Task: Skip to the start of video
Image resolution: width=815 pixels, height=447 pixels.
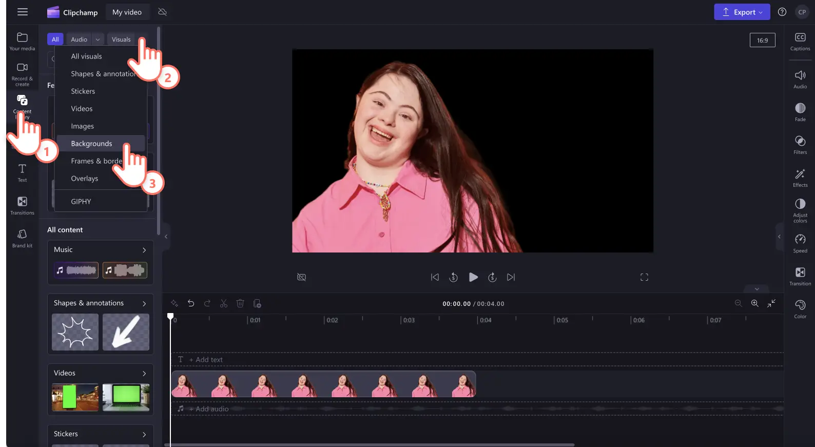Action: pyautogui.click(x=435, y=277)
